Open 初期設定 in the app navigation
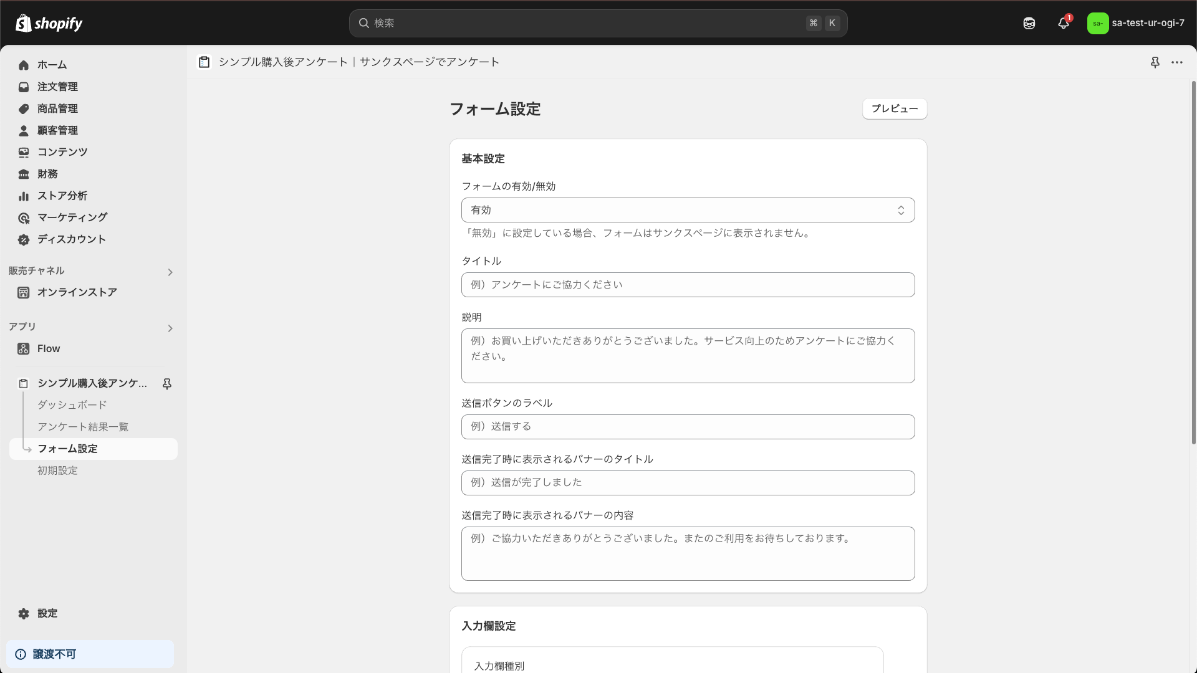 tap(57, 470)
